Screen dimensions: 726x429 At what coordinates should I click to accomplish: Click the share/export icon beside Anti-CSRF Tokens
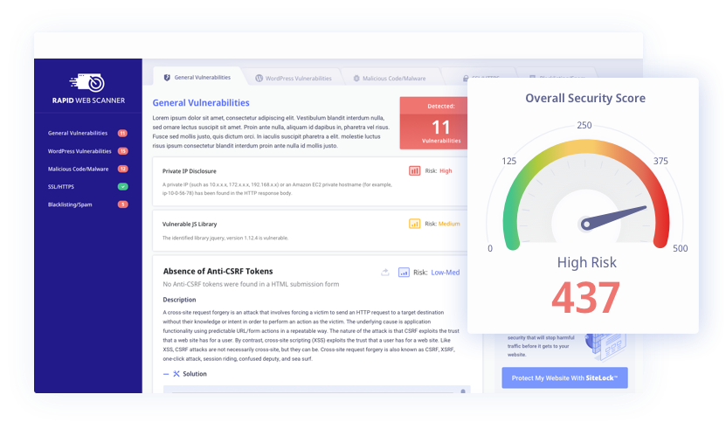coord(385,273)
